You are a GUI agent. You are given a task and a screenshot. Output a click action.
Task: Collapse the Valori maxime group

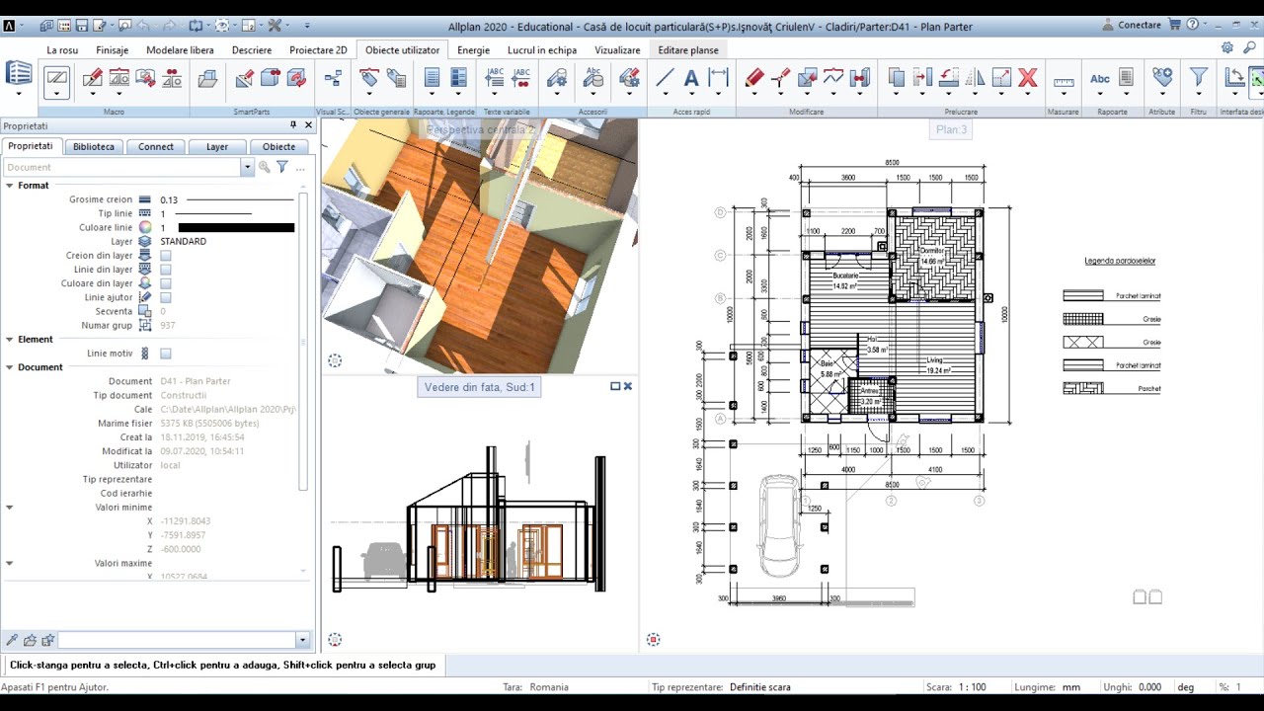pyautogui.click(x=10, y=563)
